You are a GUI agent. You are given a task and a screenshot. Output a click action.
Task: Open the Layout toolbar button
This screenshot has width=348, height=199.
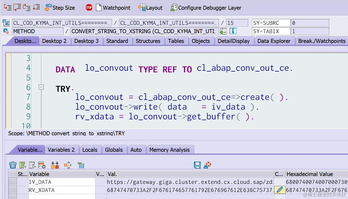point(150,8)
